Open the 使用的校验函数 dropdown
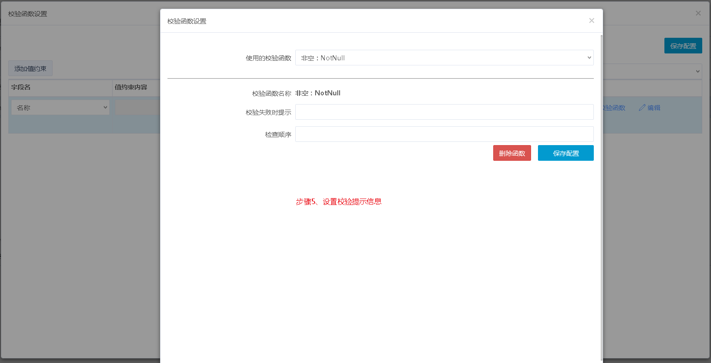The width and height of the screenshot is (711, 363). click(444, 58)
